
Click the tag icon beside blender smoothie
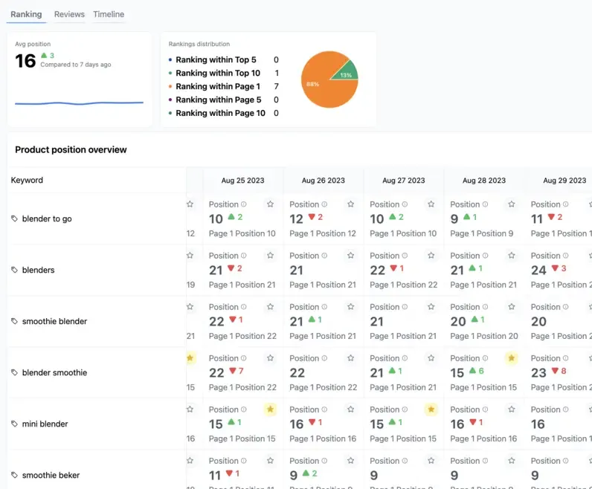coord(14,373)
